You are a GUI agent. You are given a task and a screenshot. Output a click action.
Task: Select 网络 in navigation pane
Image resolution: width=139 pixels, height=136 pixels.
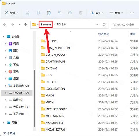click(x=12, y=122)
